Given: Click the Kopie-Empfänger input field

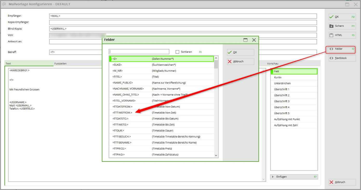Looking at the screenshot, I should click(x=183, y=22).
